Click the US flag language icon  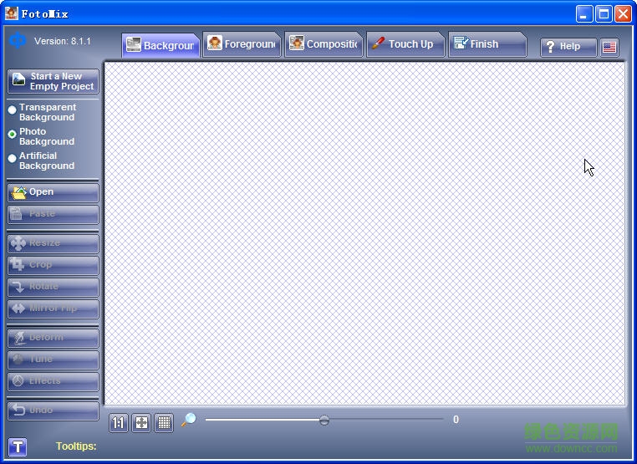click(609, 47)
